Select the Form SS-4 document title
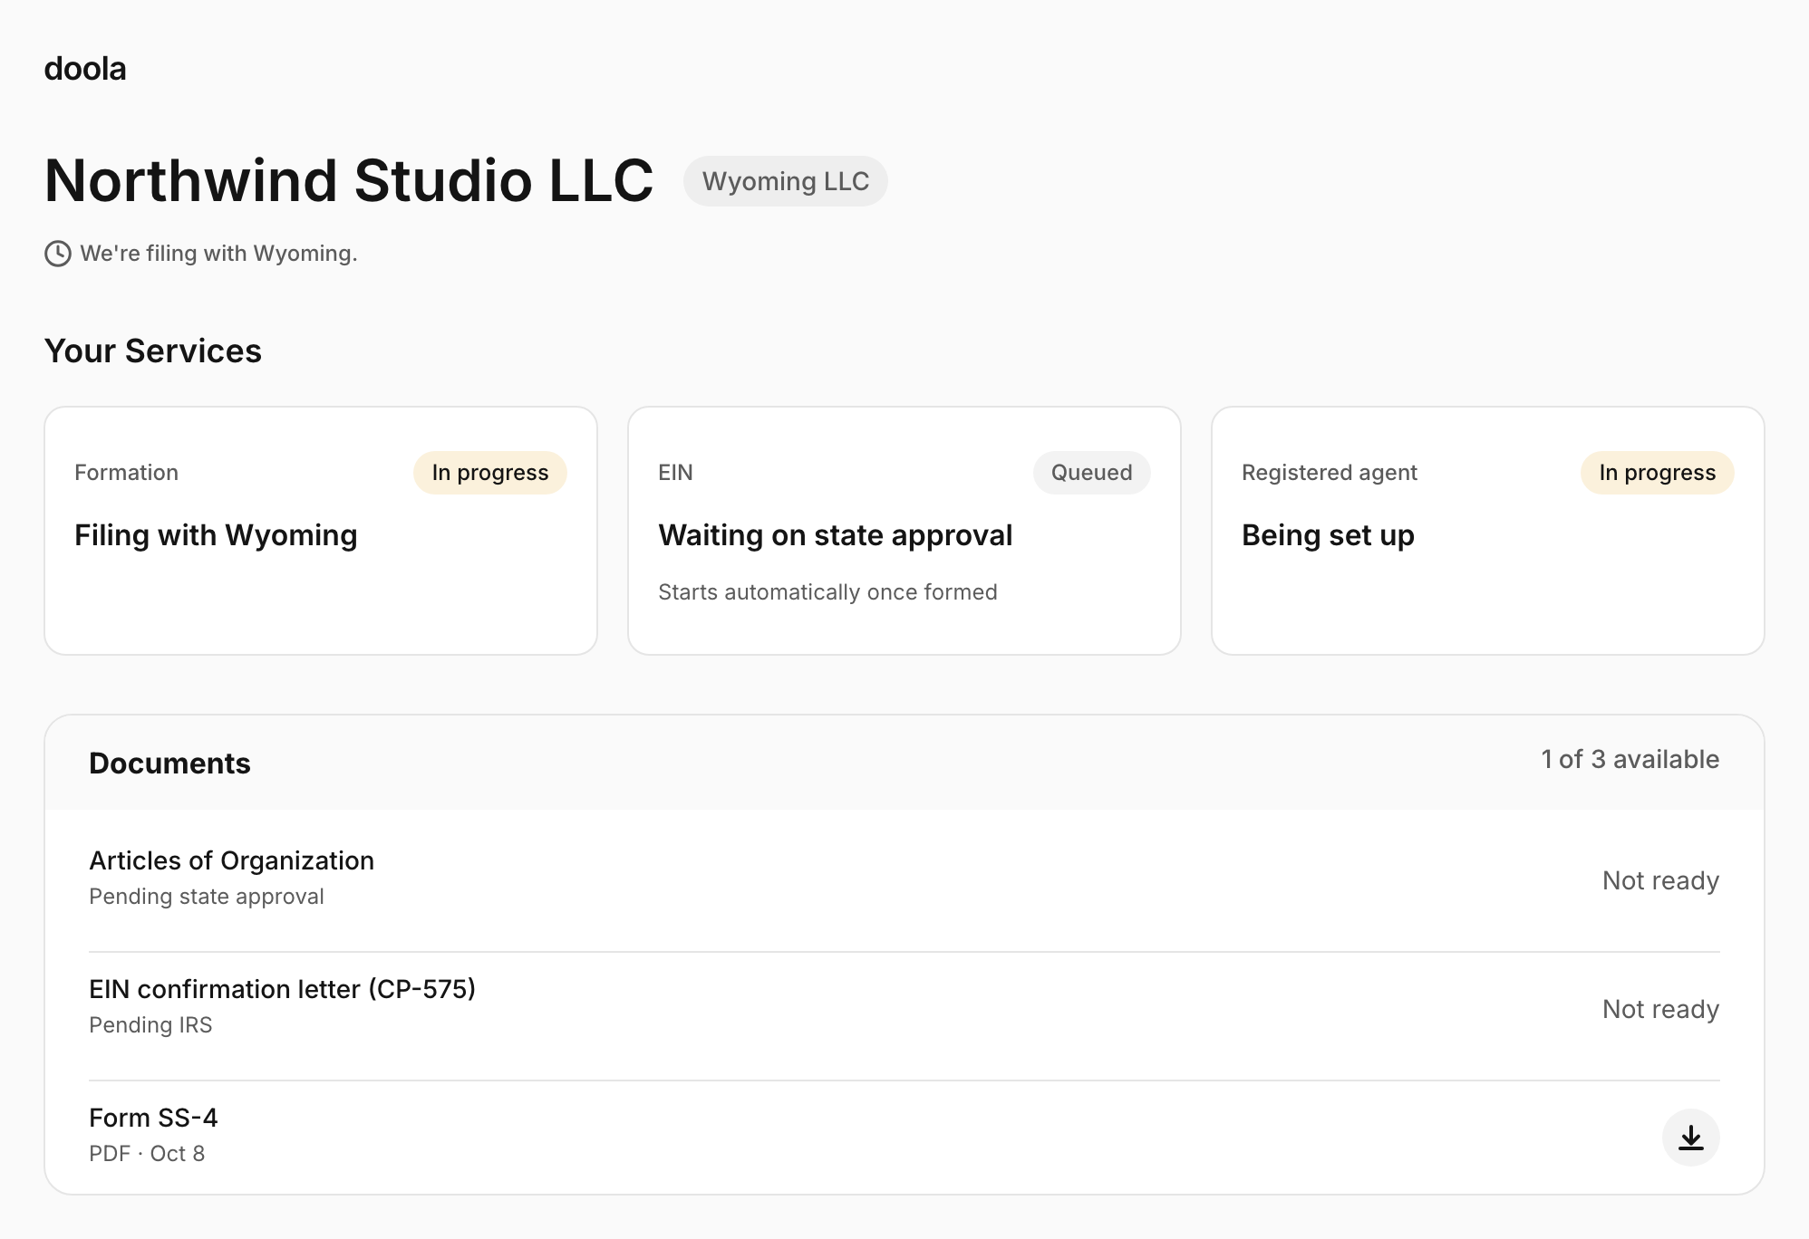This screenshot has height=1239, width=1809. 153,1118
